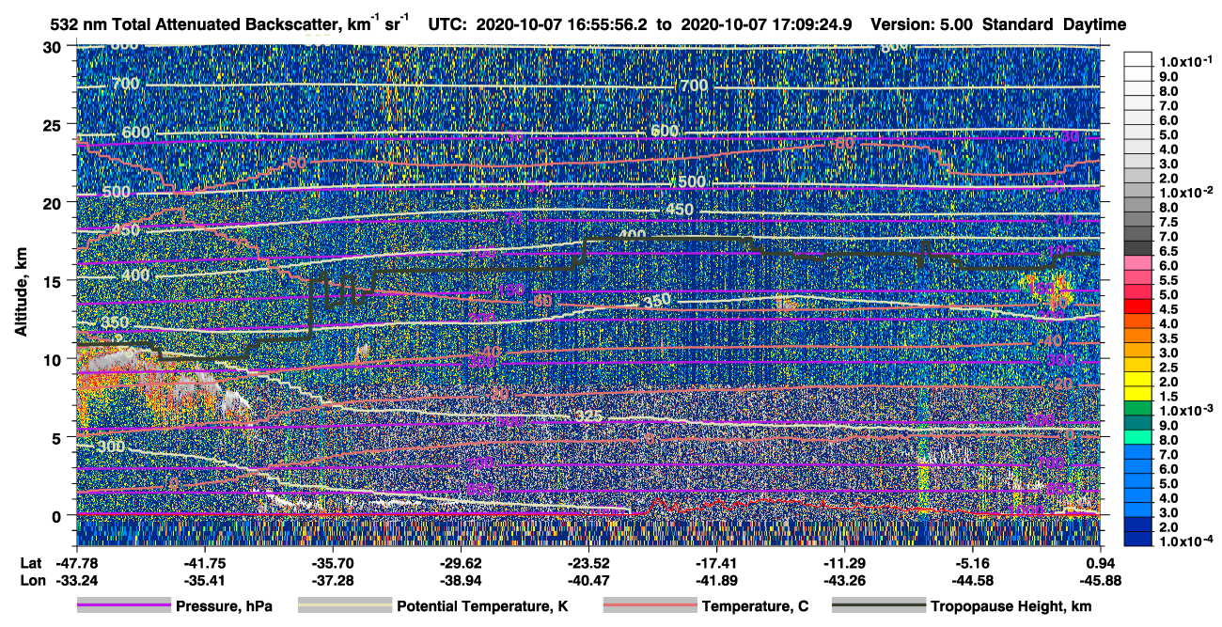This screenshot has height=627, width=1222.
Task: Click the longitude value '-41.89'
Action: click(716, 580)
